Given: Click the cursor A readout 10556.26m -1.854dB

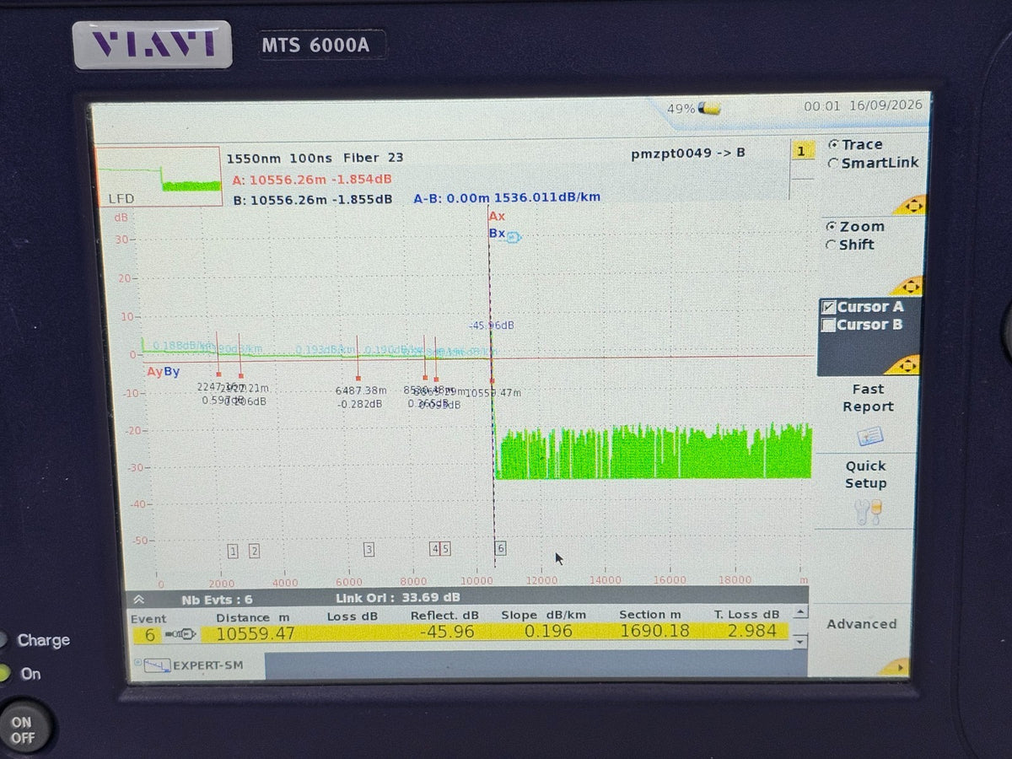Looking at the screenshot, I should click(311, 180).
